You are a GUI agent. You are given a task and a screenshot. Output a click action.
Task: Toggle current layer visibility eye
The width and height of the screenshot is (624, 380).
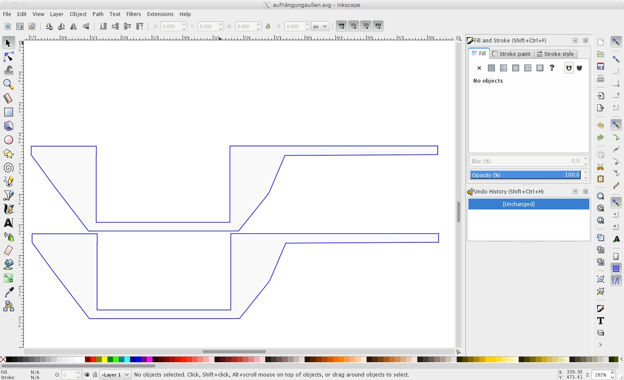(87, 375)
